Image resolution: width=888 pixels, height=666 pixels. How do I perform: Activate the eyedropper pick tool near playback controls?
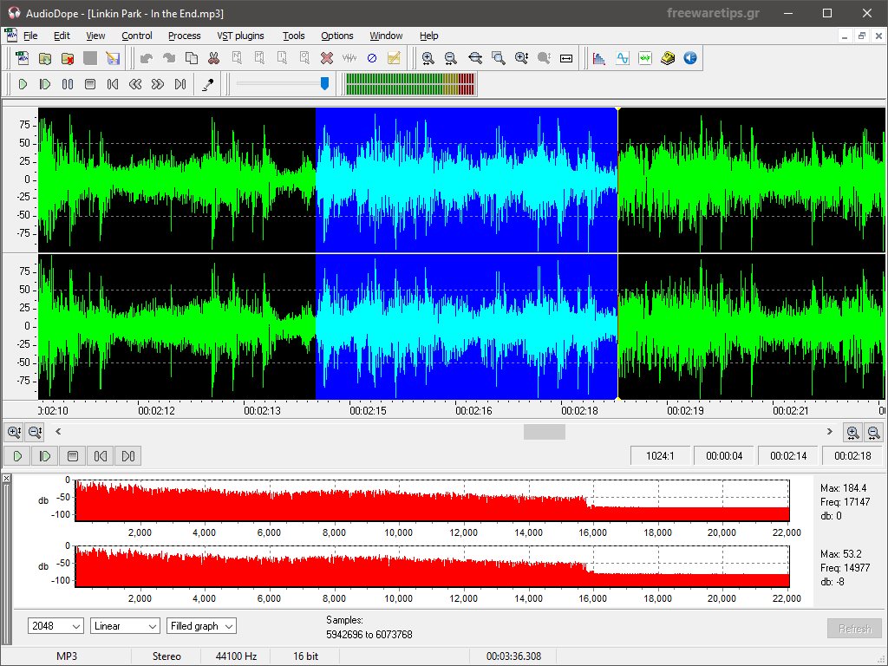click(x=208, y=84)
